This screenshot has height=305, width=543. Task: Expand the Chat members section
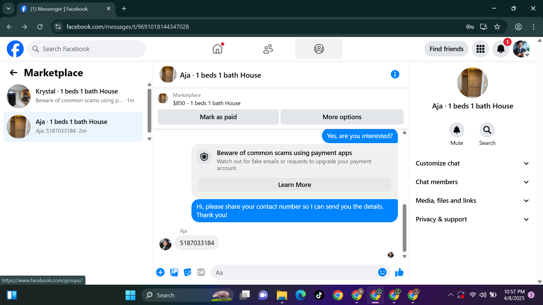[472, 182]
